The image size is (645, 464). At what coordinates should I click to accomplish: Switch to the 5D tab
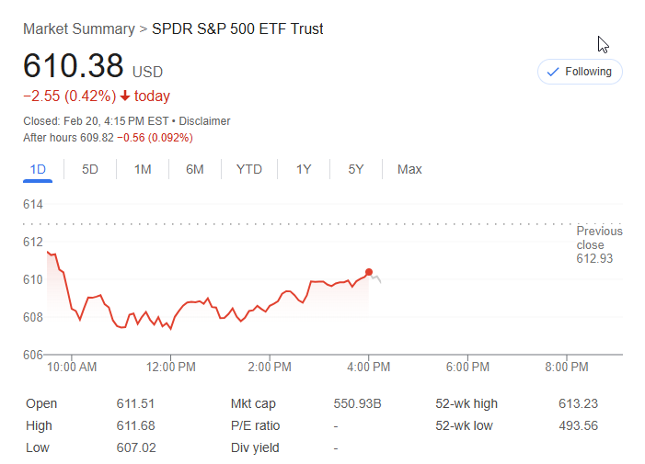click(x=89, y=169)
